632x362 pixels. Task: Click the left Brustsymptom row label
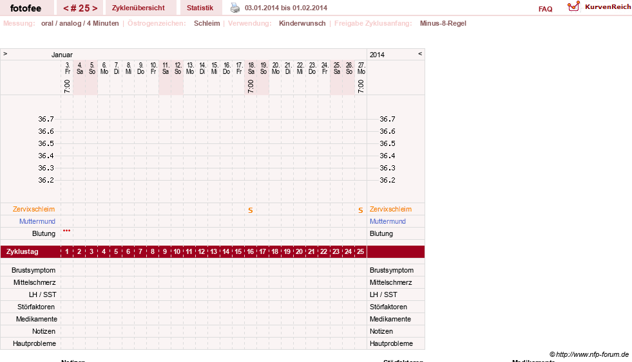pyautogui.click(x=34, y=270)
